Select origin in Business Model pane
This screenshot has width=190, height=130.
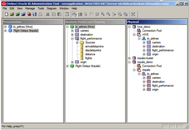point(83,62)
